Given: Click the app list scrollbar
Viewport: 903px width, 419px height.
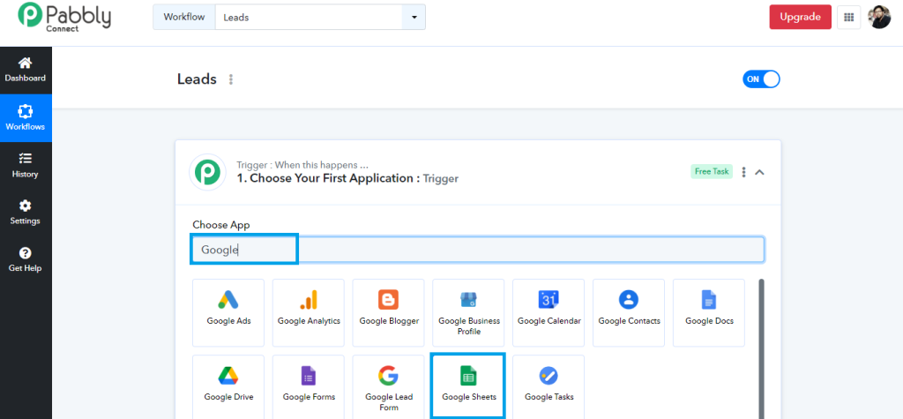Looking at the screenshot, I should click(x=762, y=348).
